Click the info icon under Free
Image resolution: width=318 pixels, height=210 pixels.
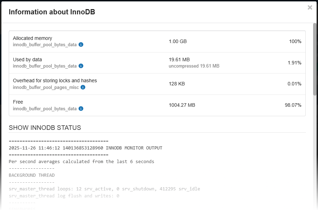(81, 108)
